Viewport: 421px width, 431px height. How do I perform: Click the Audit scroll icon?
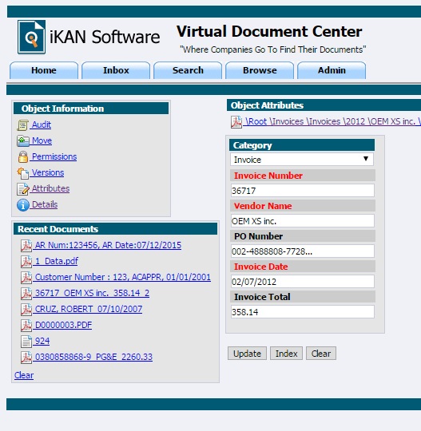[22, 125]
